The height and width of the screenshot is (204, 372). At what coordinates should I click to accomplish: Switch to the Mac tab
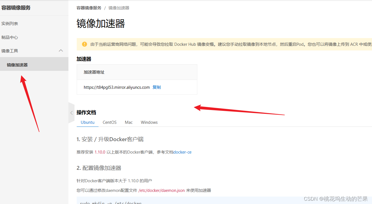[129, 122]
